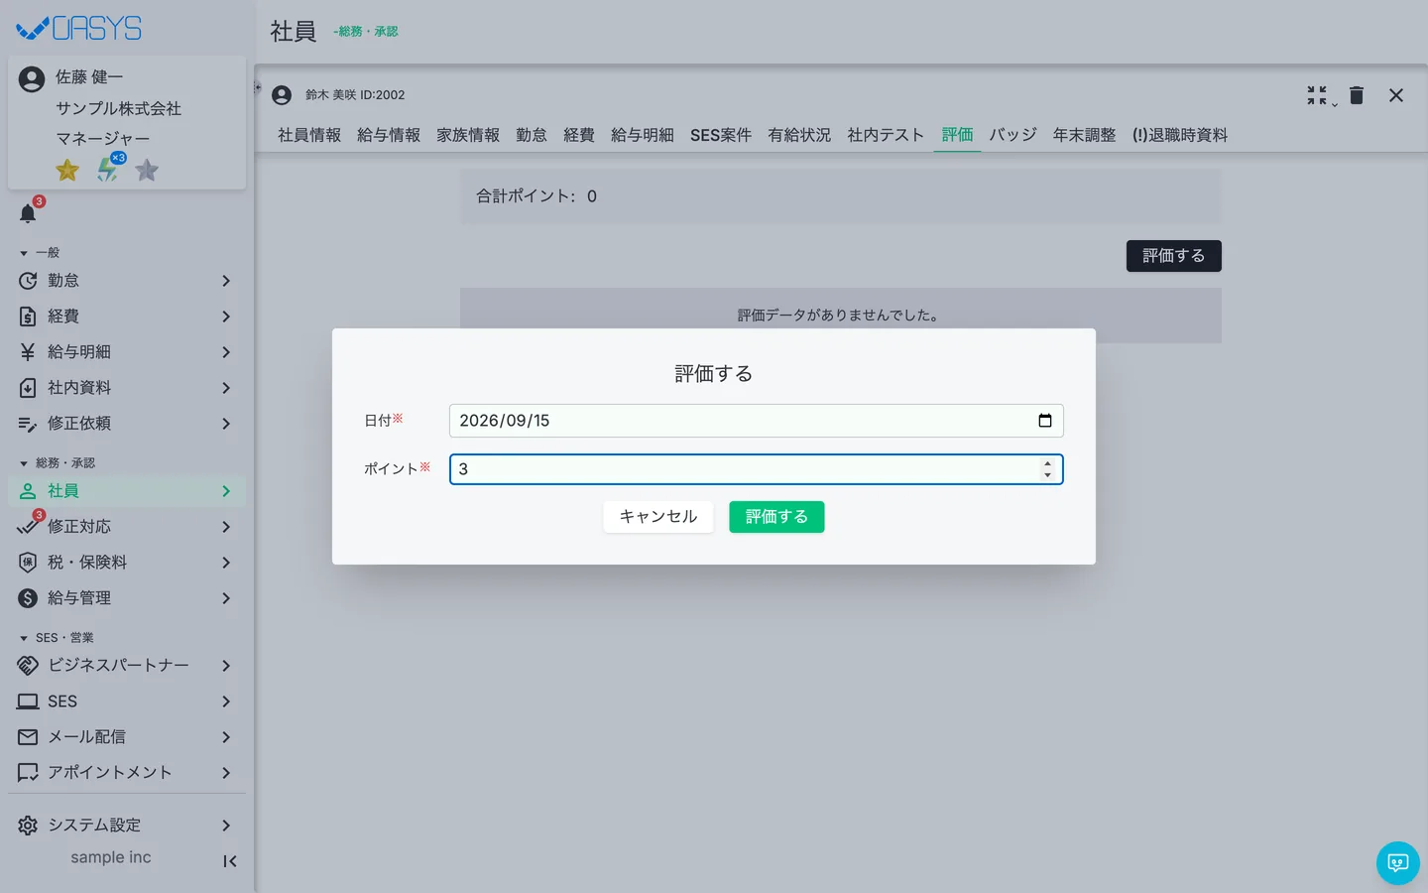Increase ポイント with stepper arrows
This screenshot has height=893, width=1428.
pos(1047,463)
